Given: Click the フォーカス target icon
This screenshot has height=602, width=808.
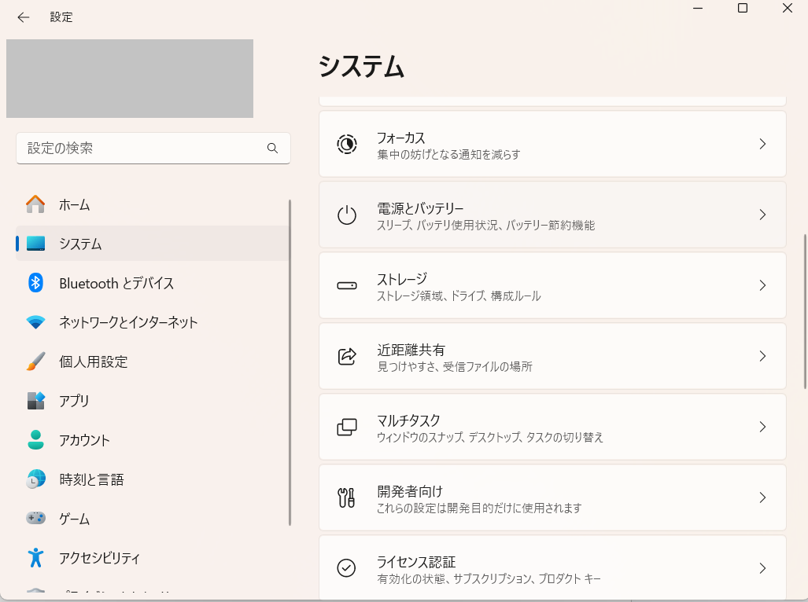Looking at the screenshot, I should pos(346,143).
